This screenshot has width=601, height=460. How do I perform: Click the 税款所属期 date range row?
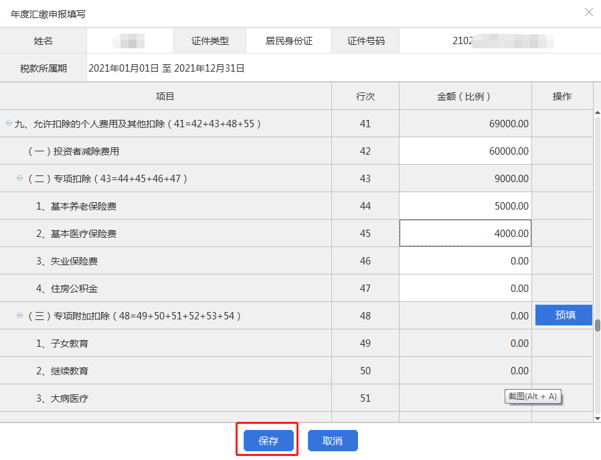(x=165, y=68)
